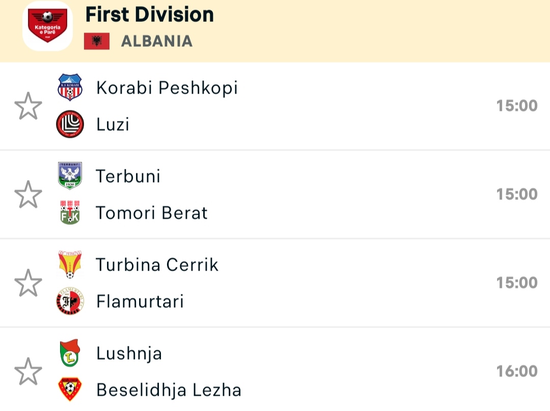Favorite the Korabi Peshkopi vs Luzi match
This screenshot has width=550, height=411.
pyautogui.click(x=28, y=106)
